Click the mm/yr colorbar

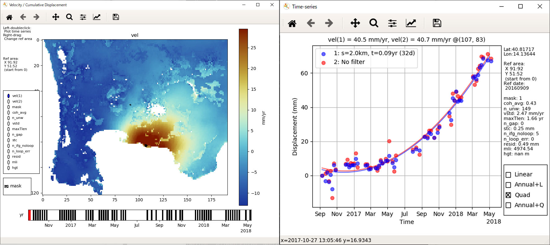click(243, 117)
